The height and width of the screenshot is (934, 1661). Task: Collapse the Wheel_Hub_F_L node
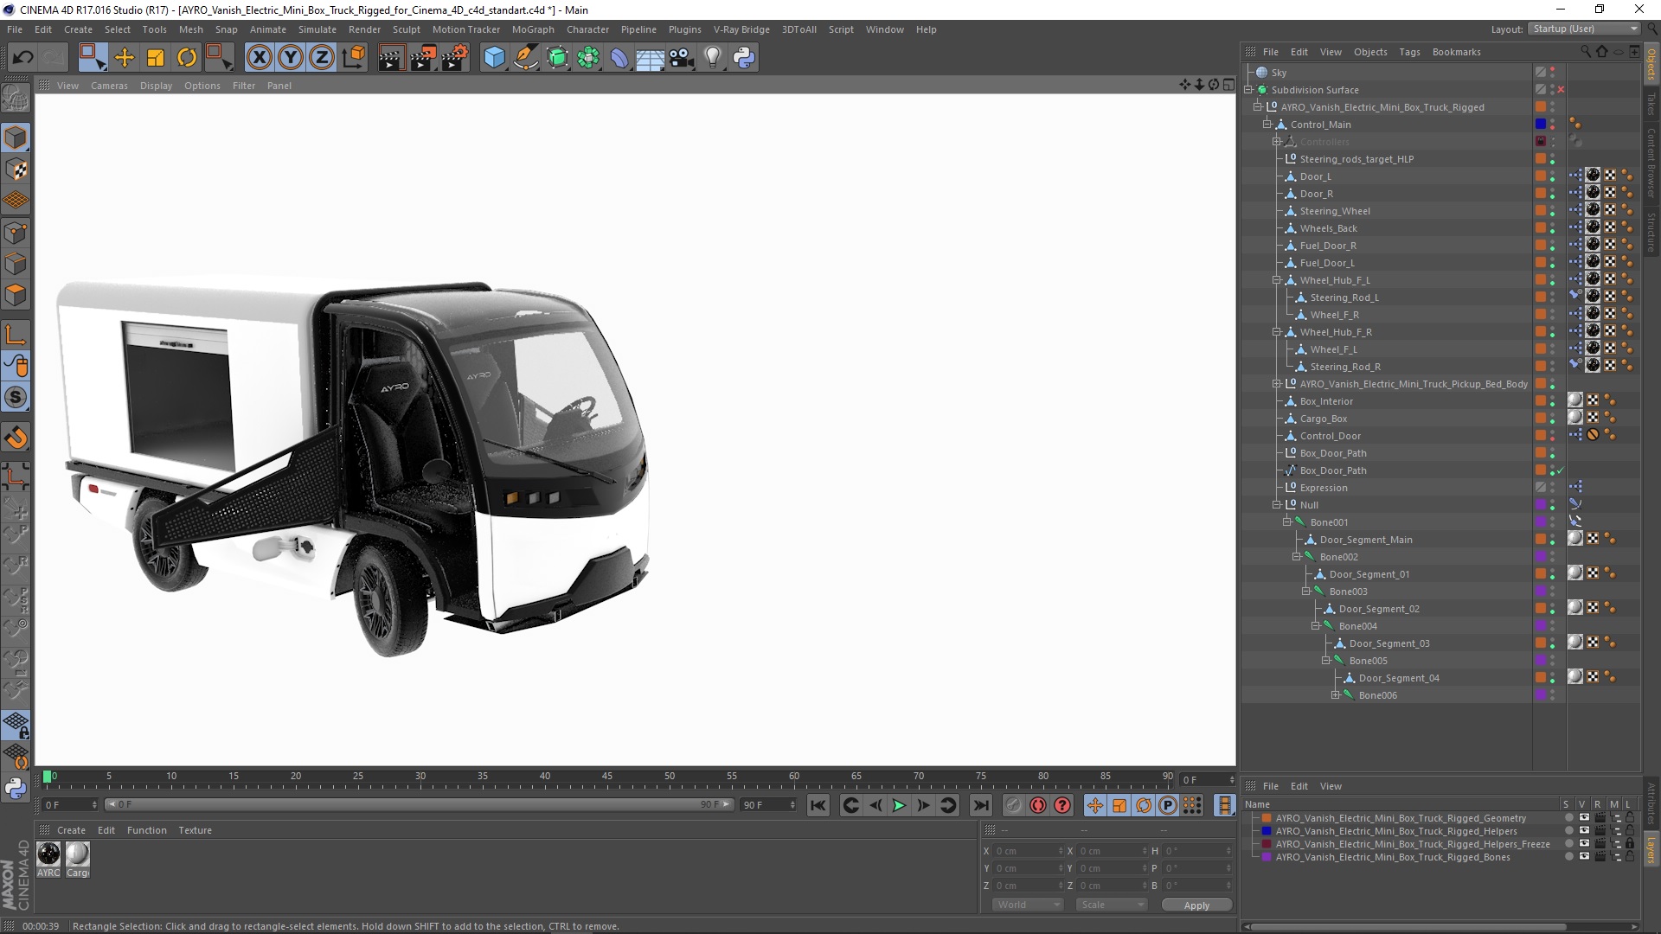tap(1277, 280)
